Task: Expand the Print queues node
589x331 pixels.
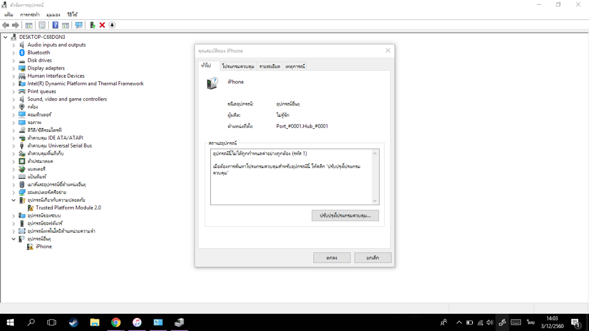Action: click(14, 91)
